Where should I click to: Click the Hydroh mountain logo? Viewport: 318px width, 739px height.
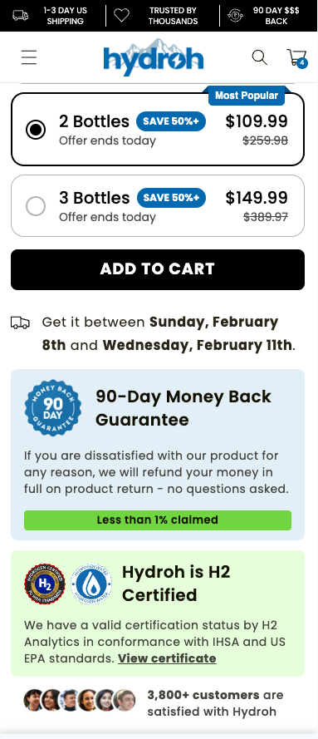154,57
